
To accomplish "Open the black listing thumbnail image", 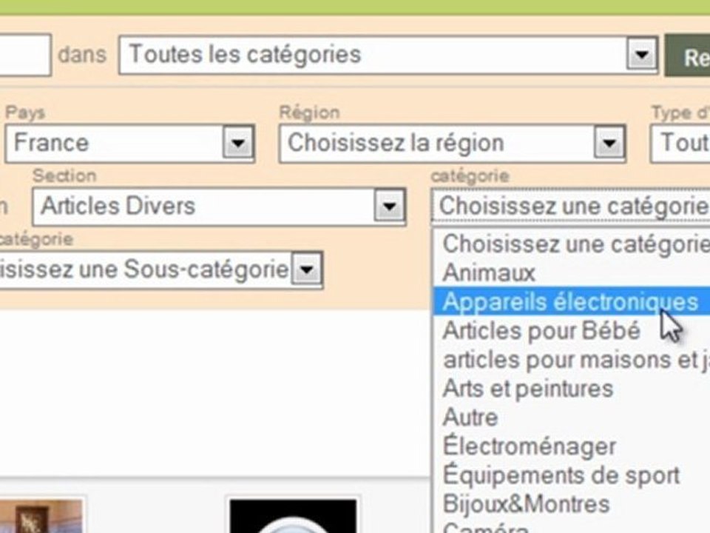I will [293, 516].
